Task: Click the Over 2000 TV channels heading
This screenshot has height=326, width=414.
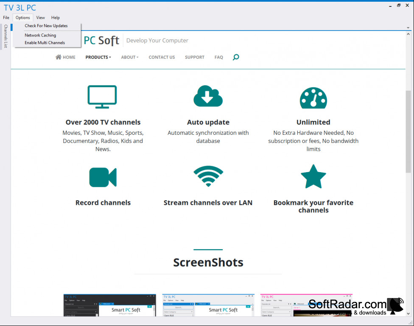Action: [103, 122]
